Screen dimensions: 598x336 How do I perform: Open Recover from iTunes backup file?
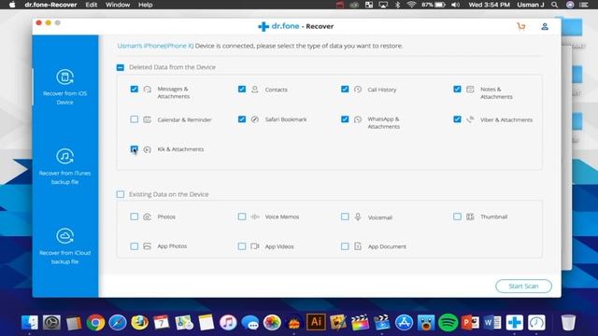pos(64,167)
